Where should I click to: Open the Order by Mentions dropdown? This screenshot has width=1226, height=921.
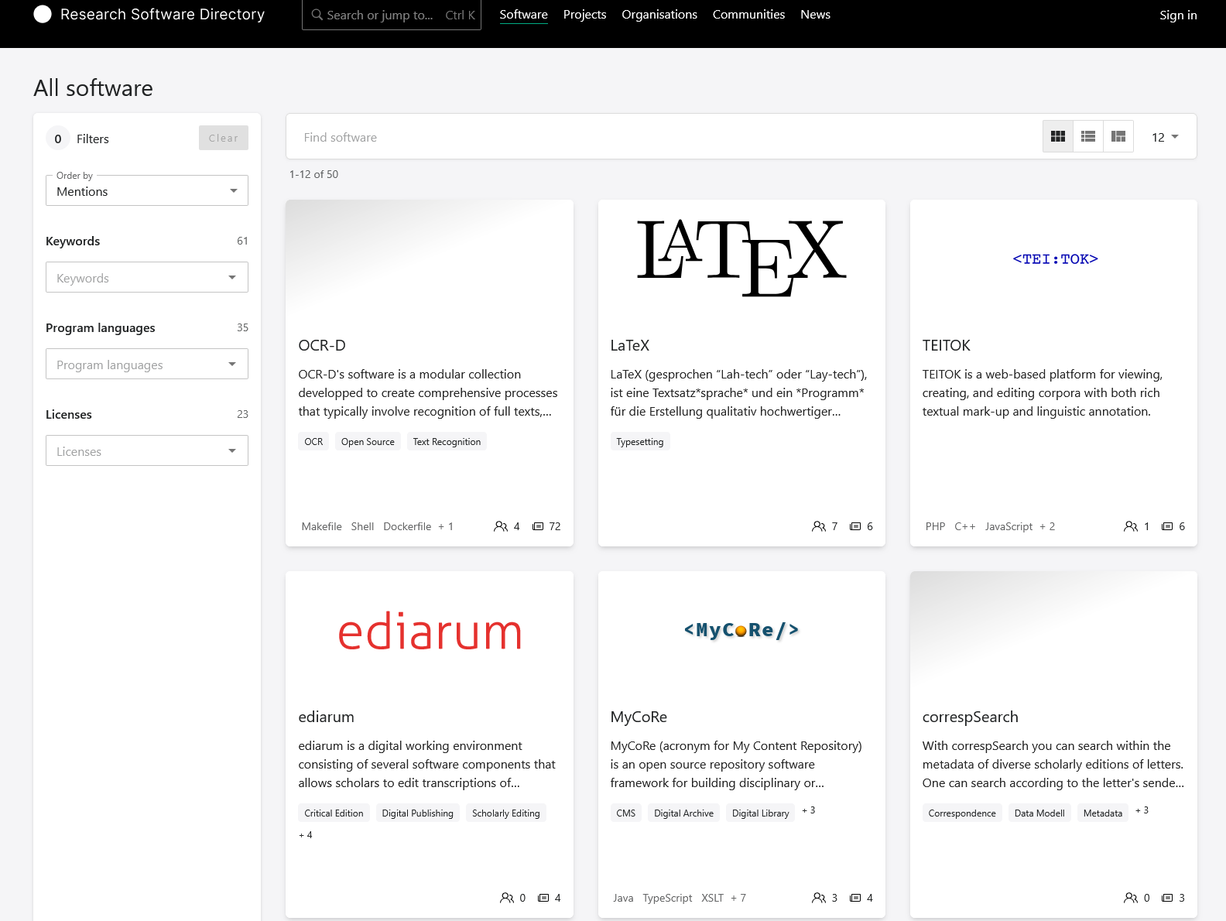(x=147, y=191)
